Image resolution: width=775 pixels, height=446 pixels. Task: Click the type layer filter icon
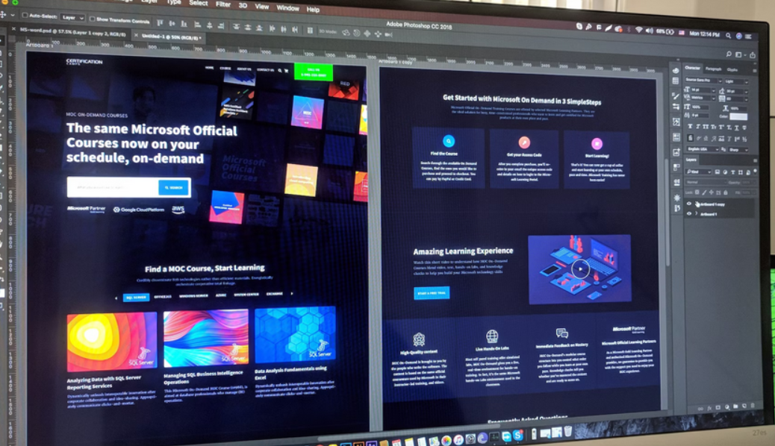tap(733, 172)
